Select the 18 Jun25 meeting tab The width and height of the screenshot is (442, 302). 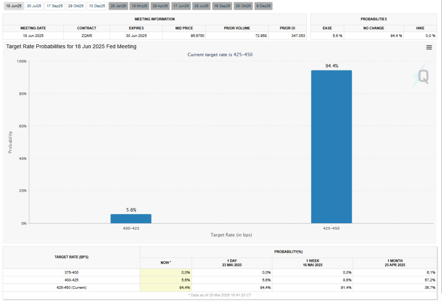click(13, 6)
